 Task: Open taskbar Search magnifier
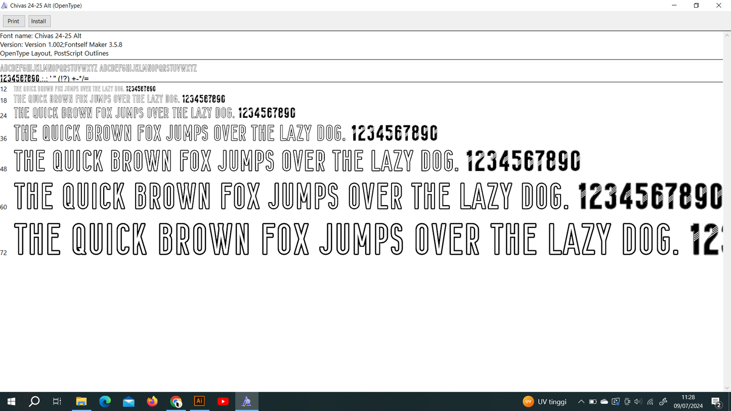tap(34, 401)
